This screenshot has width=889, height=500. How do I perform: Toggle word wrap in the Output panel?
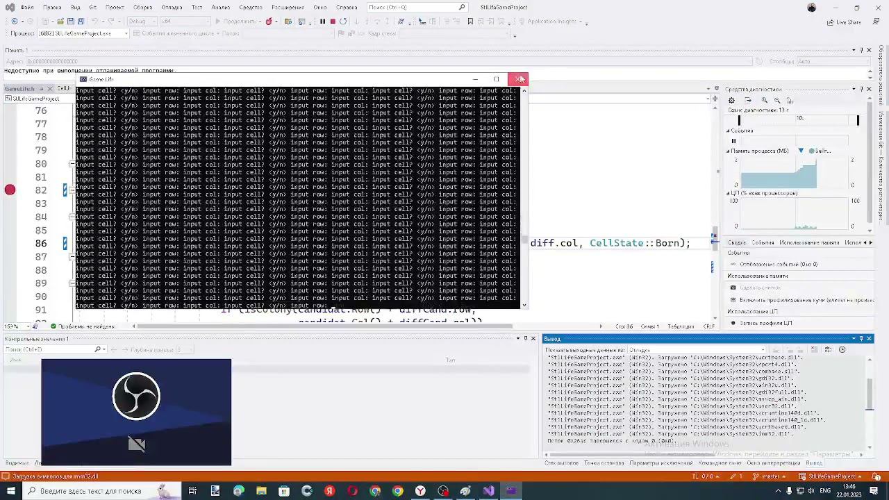tap(828, 350)
